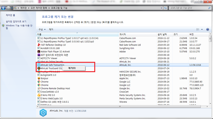The height and width of the screenshot is (119, 213).
Task: Open the recent pages dropdown beside Forward
Action: tap(12, 8)
